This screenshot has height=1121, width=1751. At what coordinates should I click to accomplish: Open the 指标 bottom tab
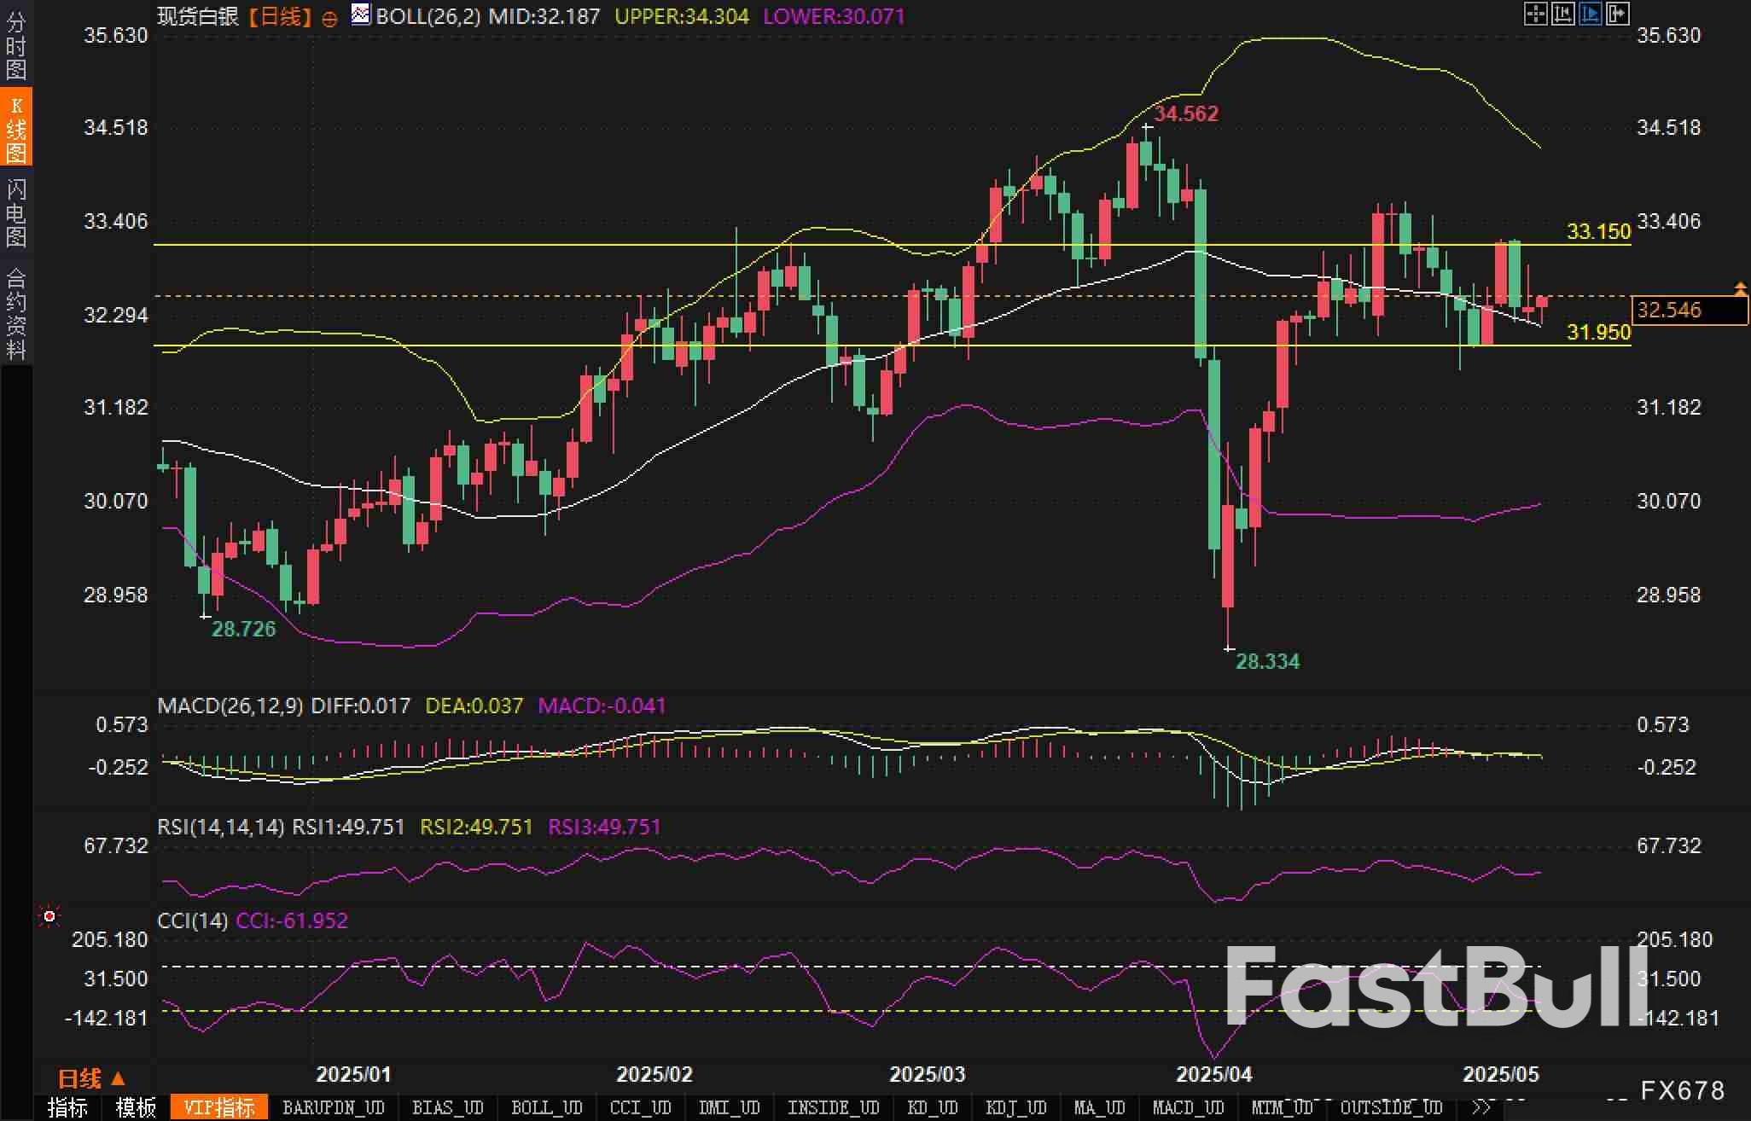tap(67, 1107)
